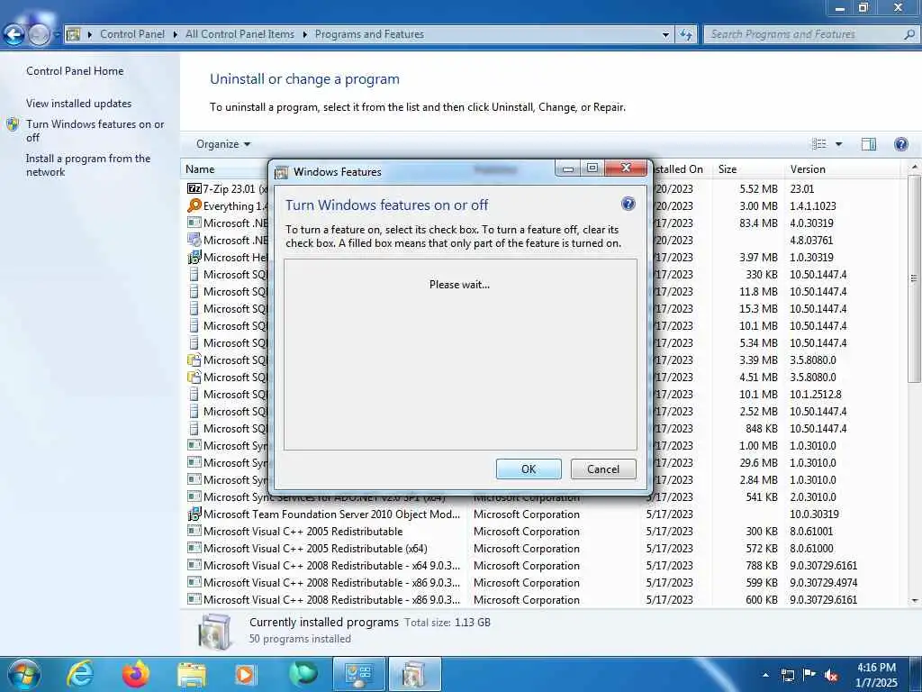Open the recent pages dropdown arrow
922x692 pixels.
pos(57,35)
